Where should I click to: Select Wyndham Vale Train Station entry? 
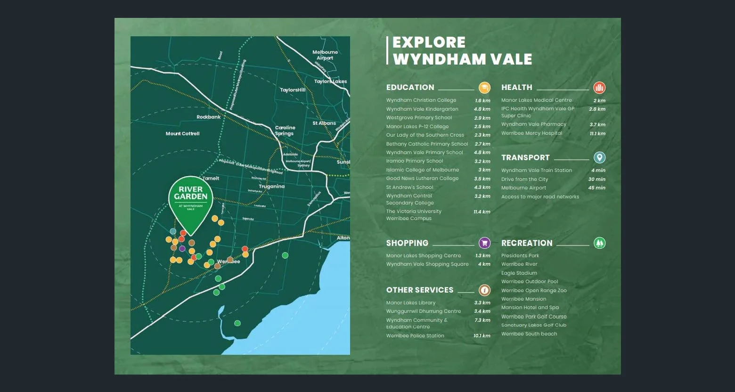[x=536, y=171]
